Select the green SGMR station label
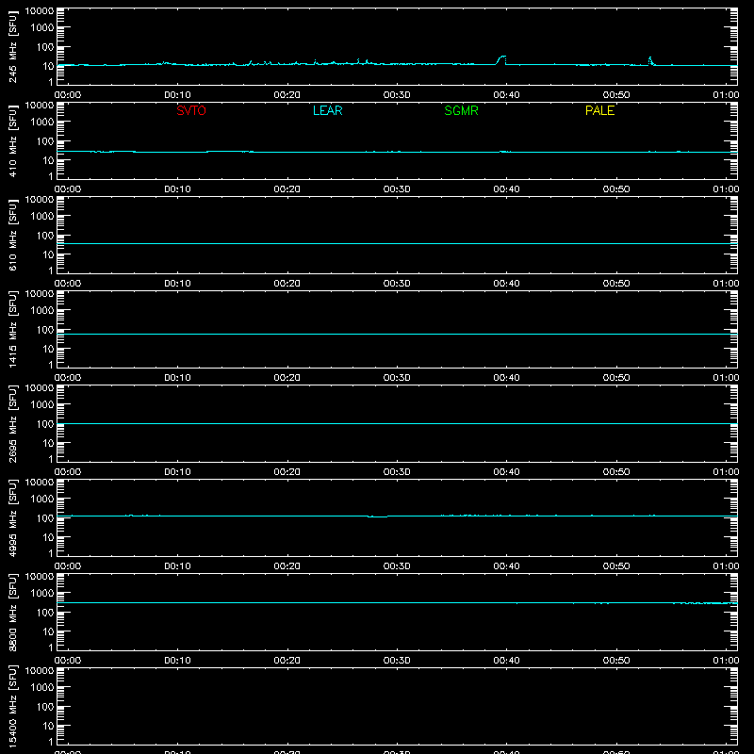754x754 pixels. (x=461, y=110)
